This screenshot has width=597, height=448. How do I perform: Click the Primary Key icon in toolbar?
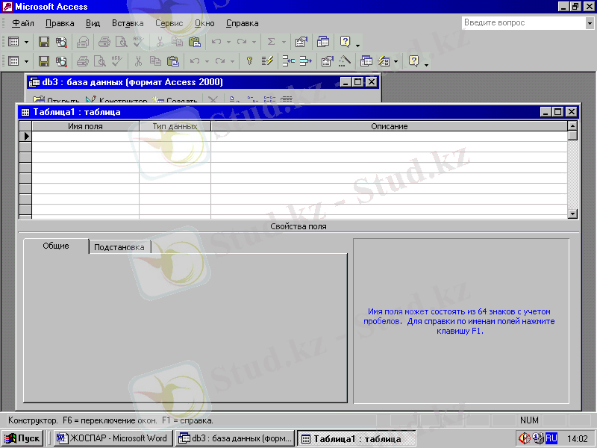tap(250, 61)
